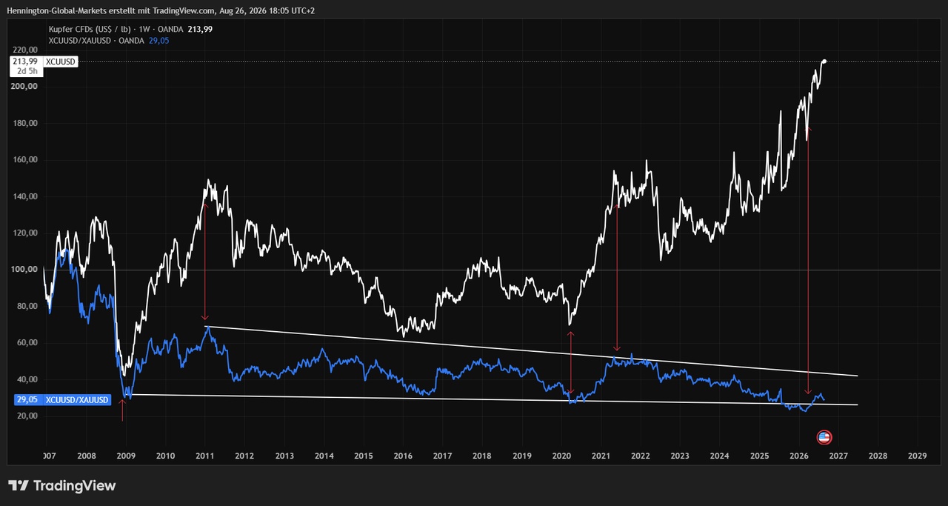Click the 2017 label on time axis
This screenshot has height=506, width=948.
tap(443, 456)
